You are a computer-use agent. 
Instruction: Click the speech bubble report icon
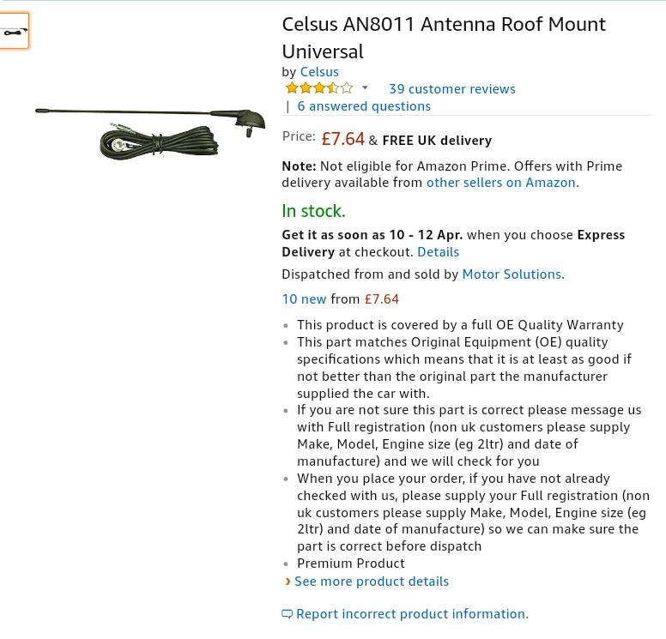[x=288, y=614]
